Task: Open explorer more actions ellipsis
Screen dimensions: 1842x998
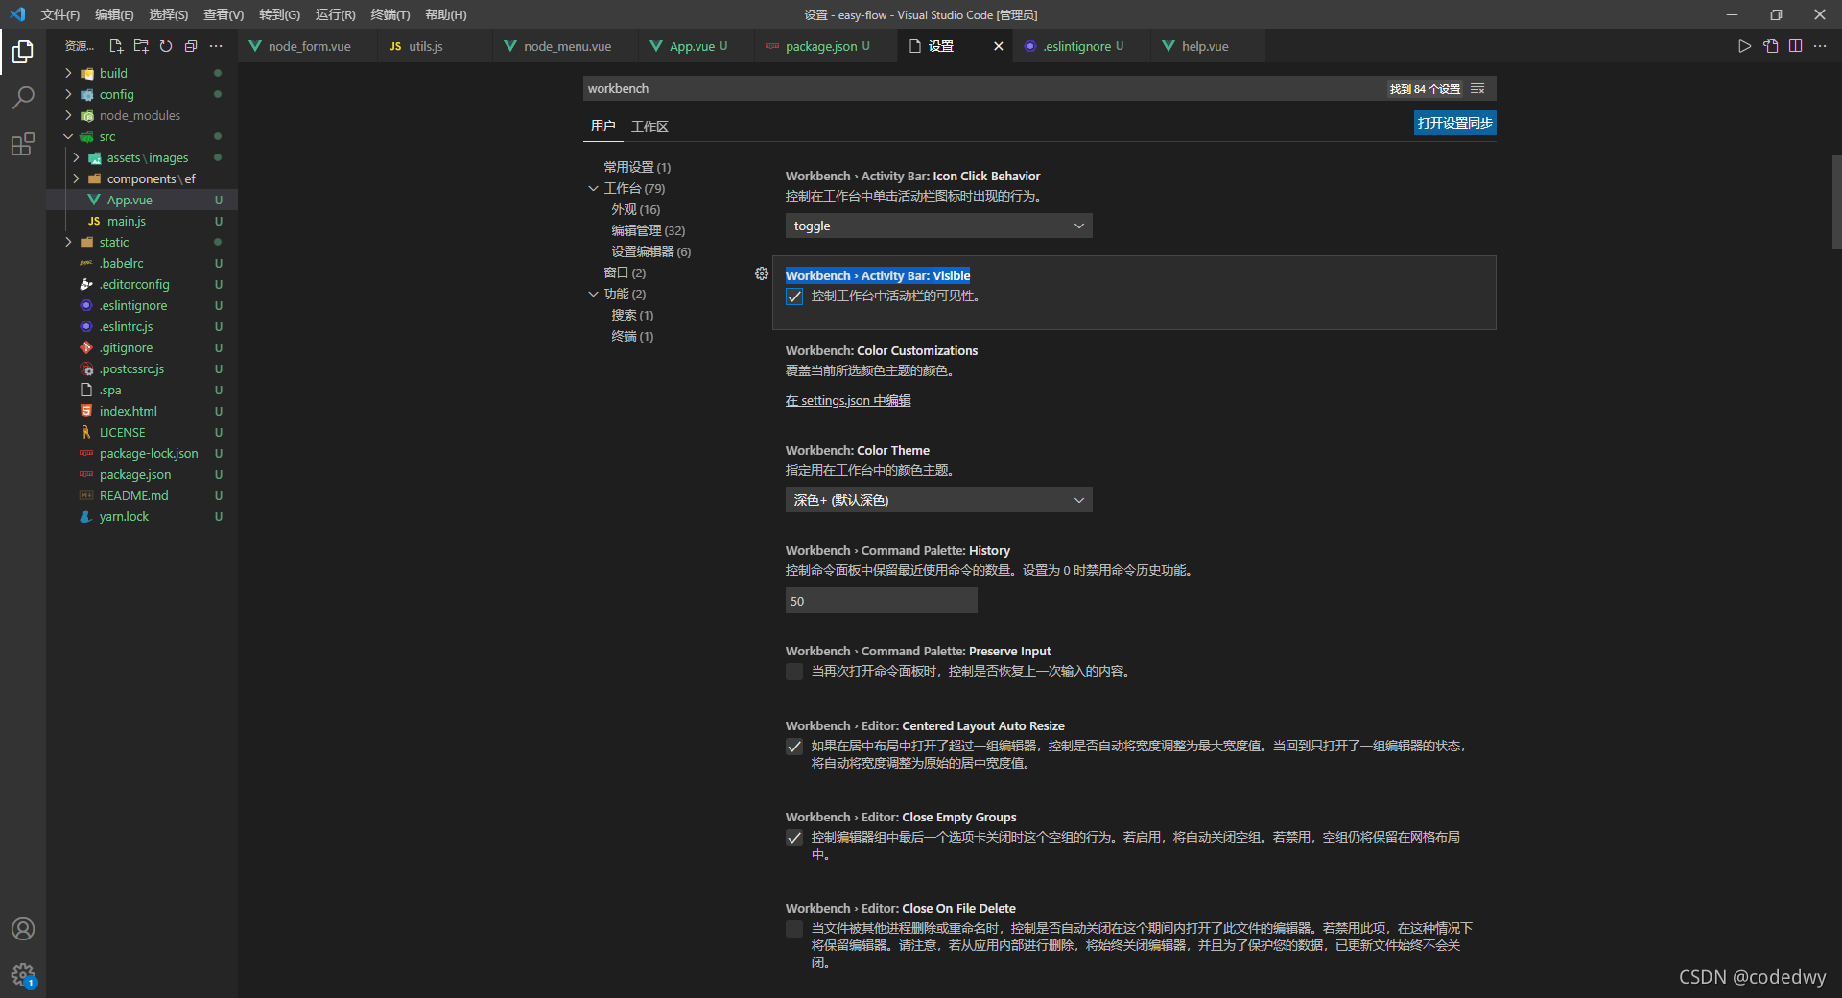Action: pos(216,46)
